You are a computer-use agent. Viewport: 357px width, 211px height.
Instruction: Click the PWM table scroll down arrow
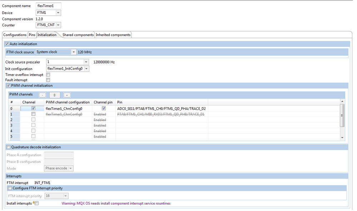(342, 138)
